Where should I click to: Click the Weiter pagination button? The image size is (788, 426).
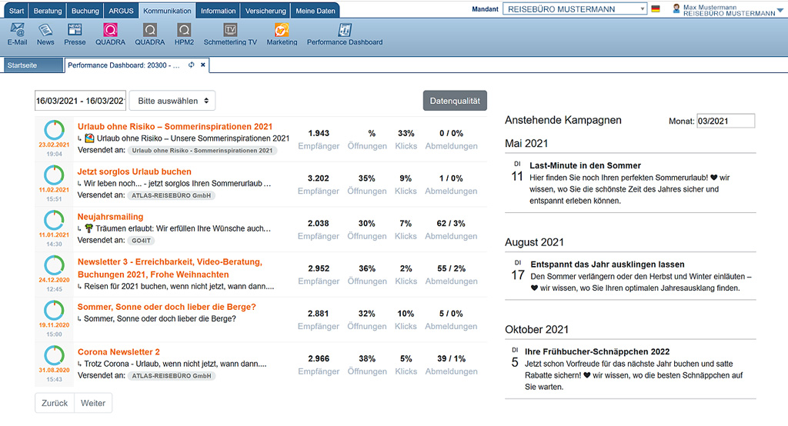point(93,403)
